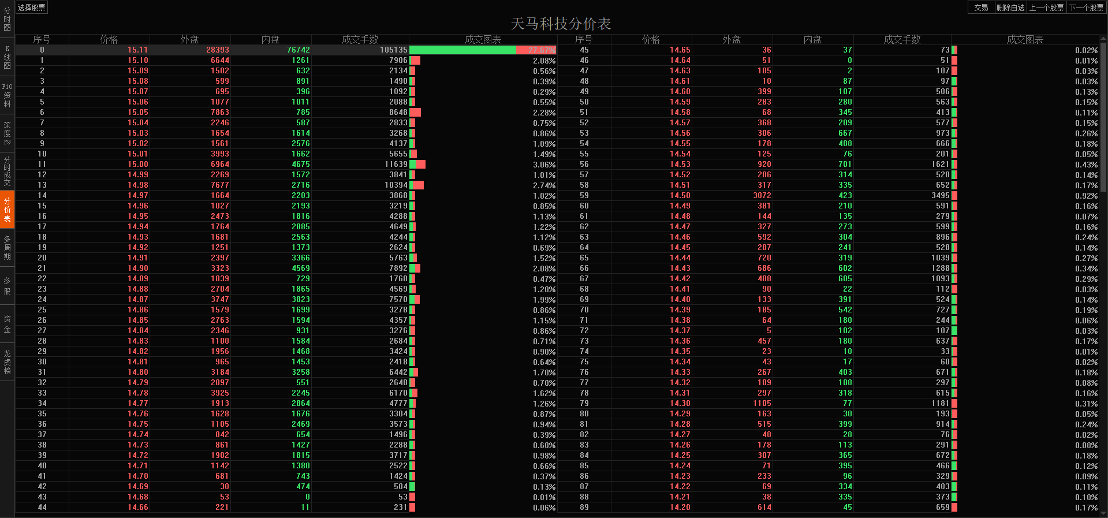
Task: Select the price cell 14.50 in right table
Action: (x=680, y=196)
